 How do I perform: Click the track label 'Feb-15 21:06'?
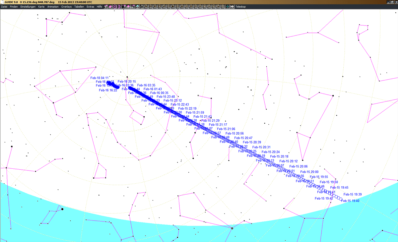(226, 129)
